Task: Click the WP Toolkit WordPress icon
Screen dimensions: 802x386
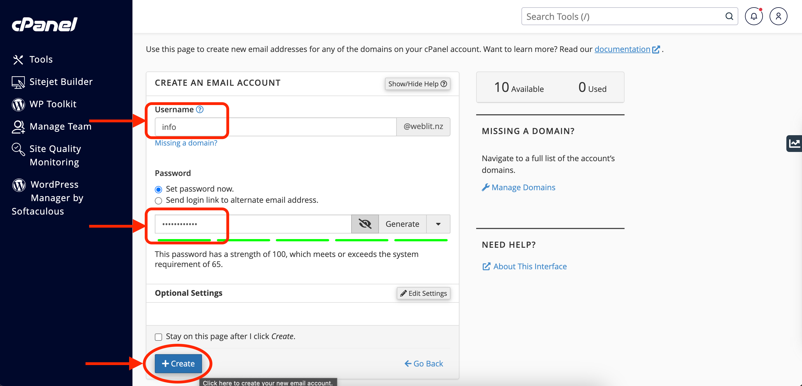Action: [x=18, y=104]
